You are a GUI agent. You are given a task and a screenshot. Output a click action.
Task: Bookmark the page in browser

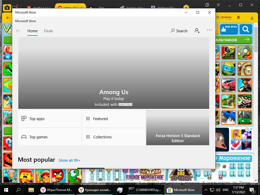point(238,18)
